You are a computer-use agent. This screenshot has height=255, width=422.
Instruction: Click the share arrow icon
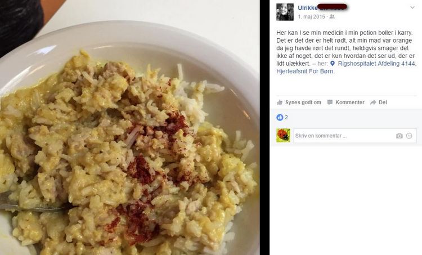pyautogui.click(x=373, y=102)
